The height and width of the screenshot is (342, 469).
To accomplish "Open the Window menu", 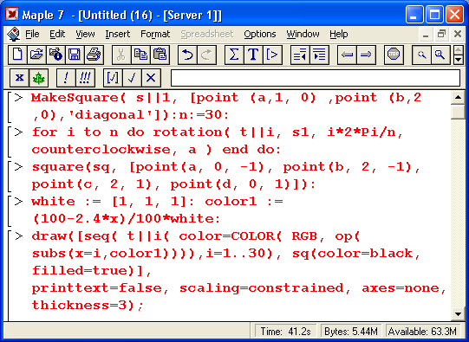I will [x=303, y=34].
